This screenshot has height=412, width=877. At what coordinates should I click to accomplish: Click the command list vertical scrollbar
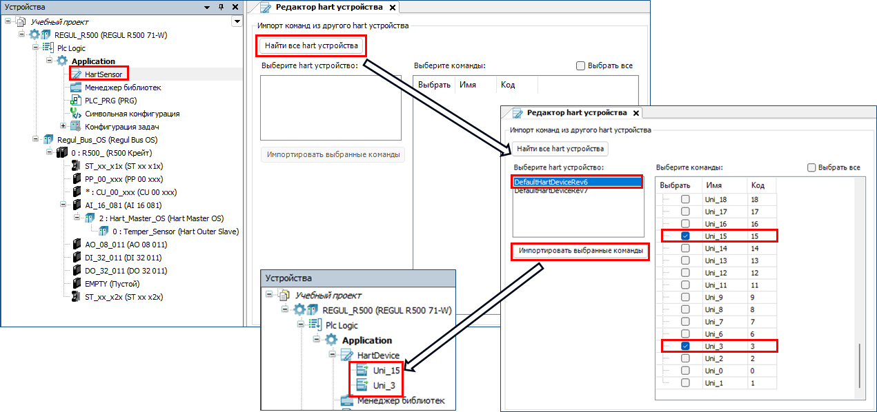click(859, 365)
